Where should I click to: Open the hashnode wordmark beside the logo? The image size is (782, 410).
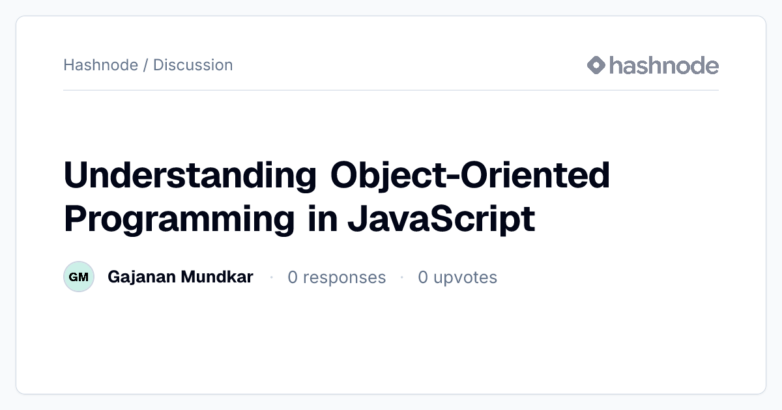[x=664, y=65]
